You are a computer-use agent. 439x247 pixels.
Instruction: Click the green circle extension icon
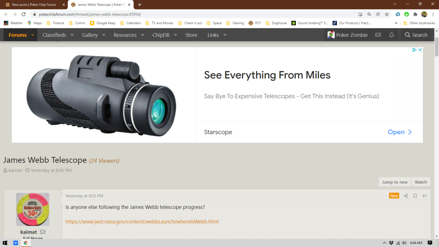[x=406, y=14]
